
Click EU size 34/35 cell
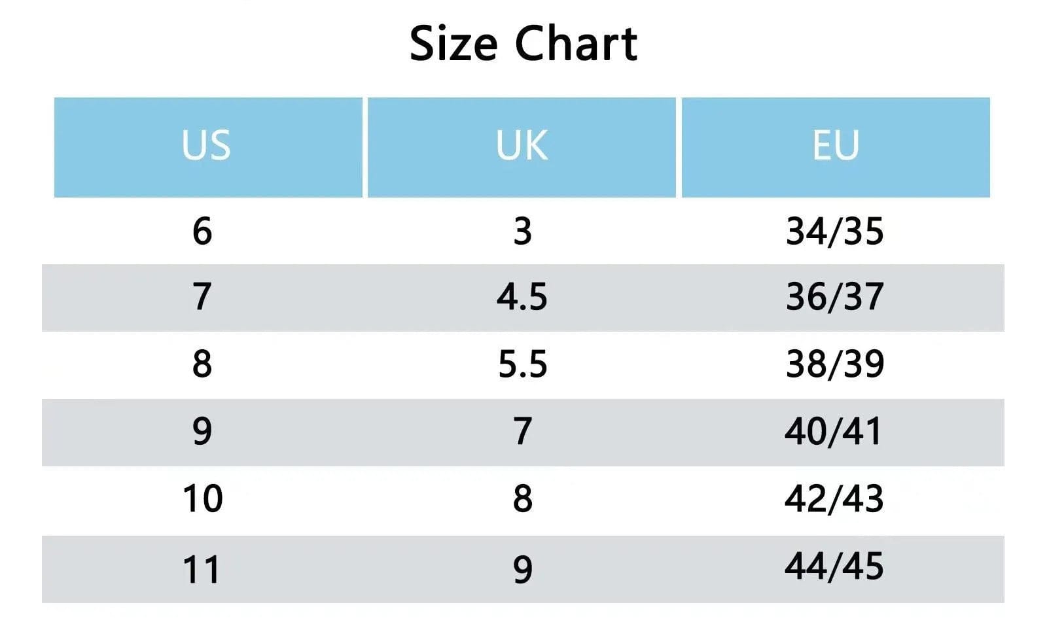[x=834, y=232]
